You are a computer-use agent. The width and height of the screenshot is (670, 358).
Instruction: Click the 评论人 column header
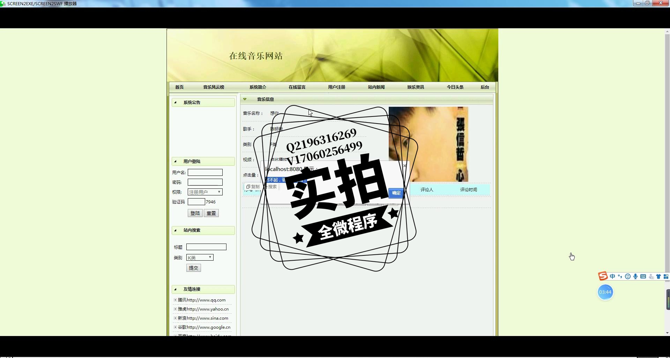426,190
